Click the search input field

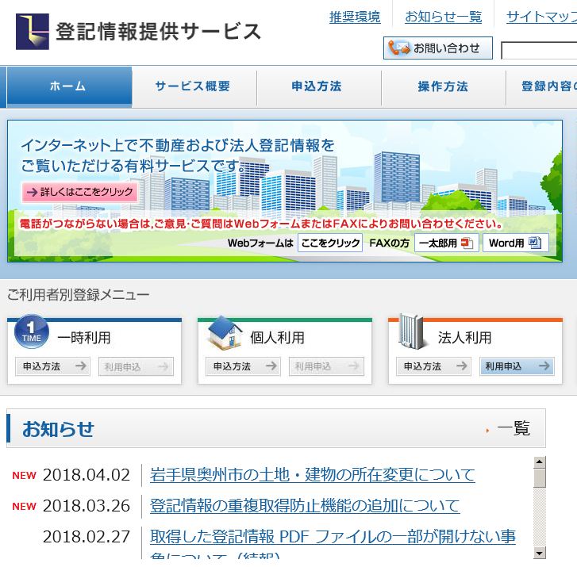pyautogui.click(x=540, y=51)
